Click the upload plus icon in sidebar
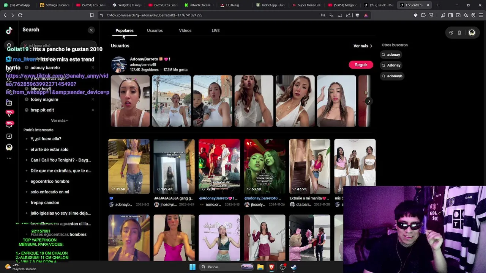486x273 pixels. 9,136
